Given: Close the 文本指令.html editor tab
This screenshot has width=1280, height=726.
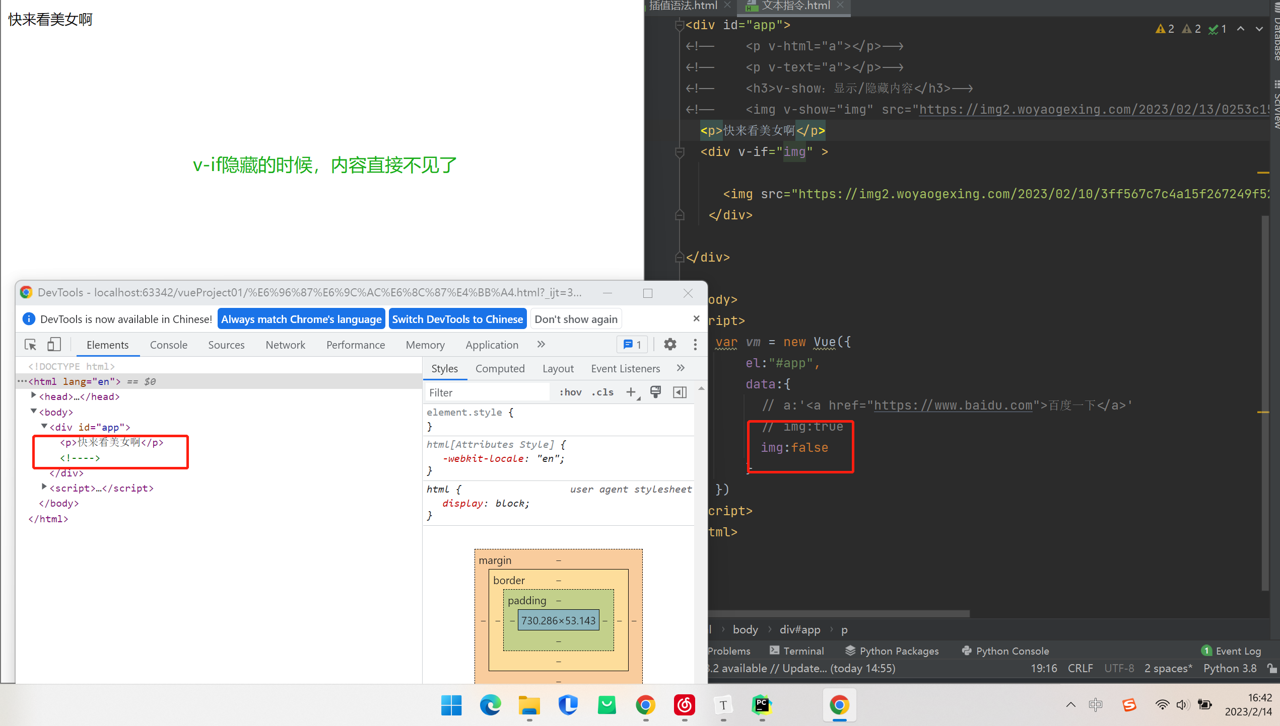Looking at the screenshot, I should (x=840, y=5).
